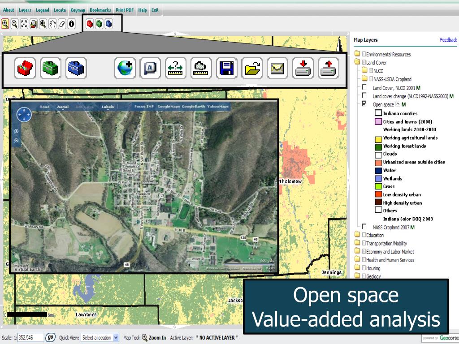Expand the Environmental Resources folder
The image size is (459, 344).
[x=357, y=54]
